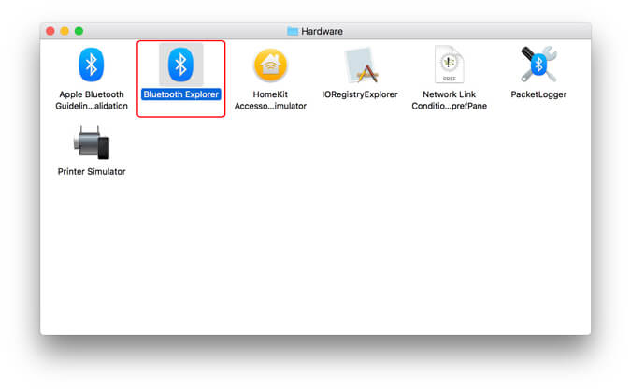
Task: Select the Apple Bluetooth Guidelines Validation icon
Action: point(92,65)
